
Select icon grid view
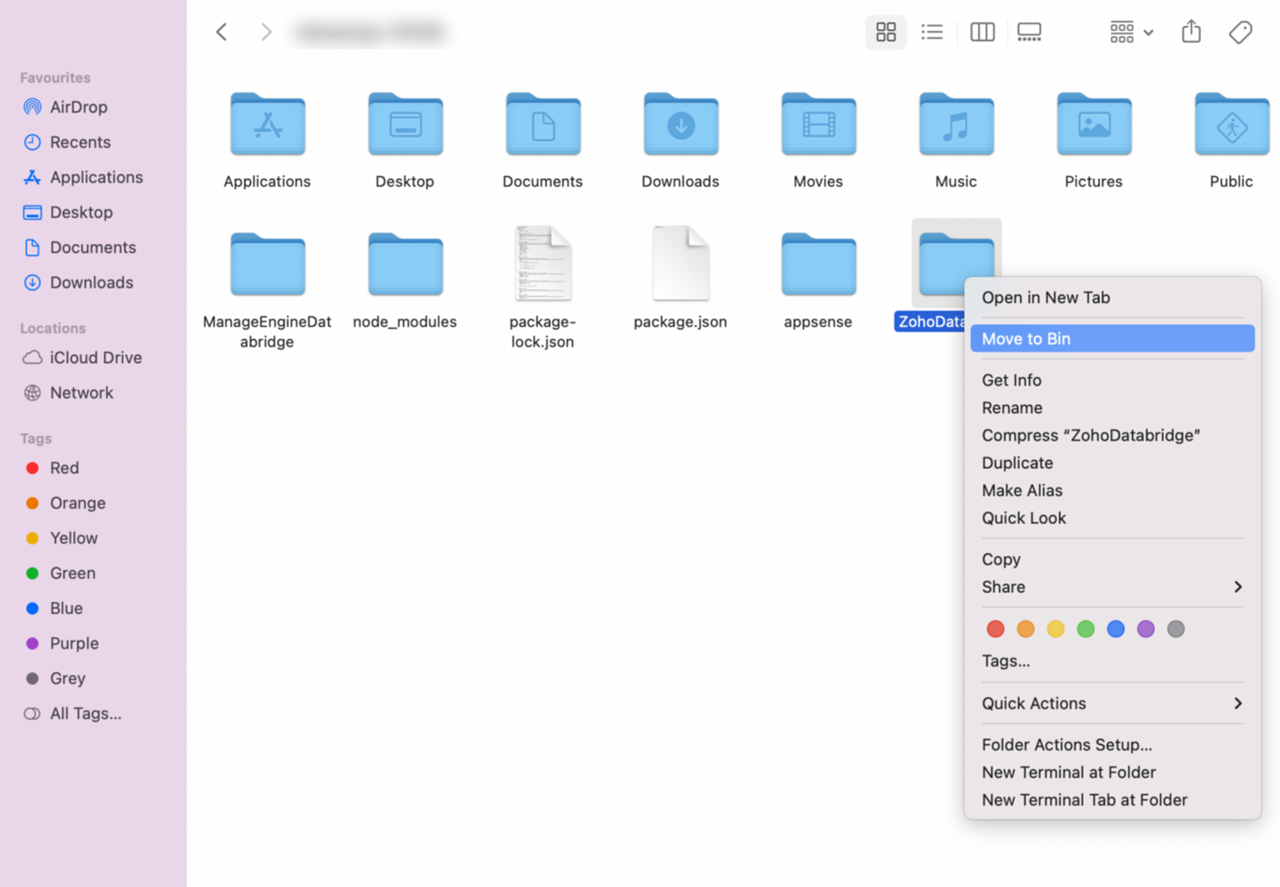[886, 32]
